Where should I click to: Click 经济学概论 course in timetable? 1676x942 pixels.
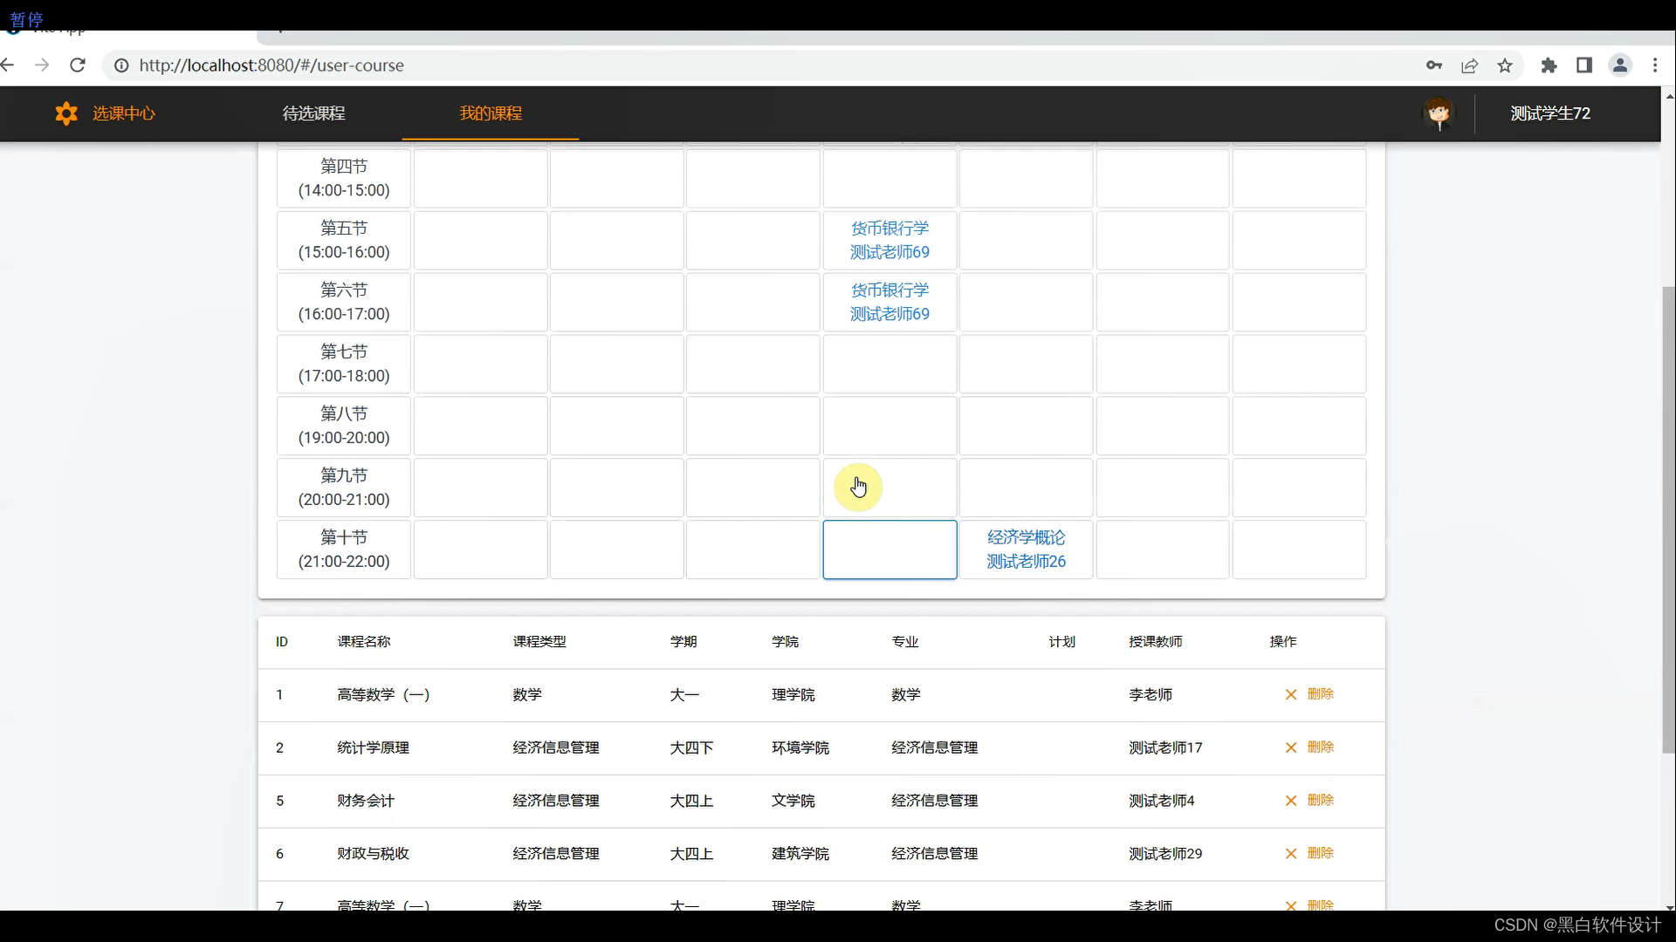coord(1026,549)
